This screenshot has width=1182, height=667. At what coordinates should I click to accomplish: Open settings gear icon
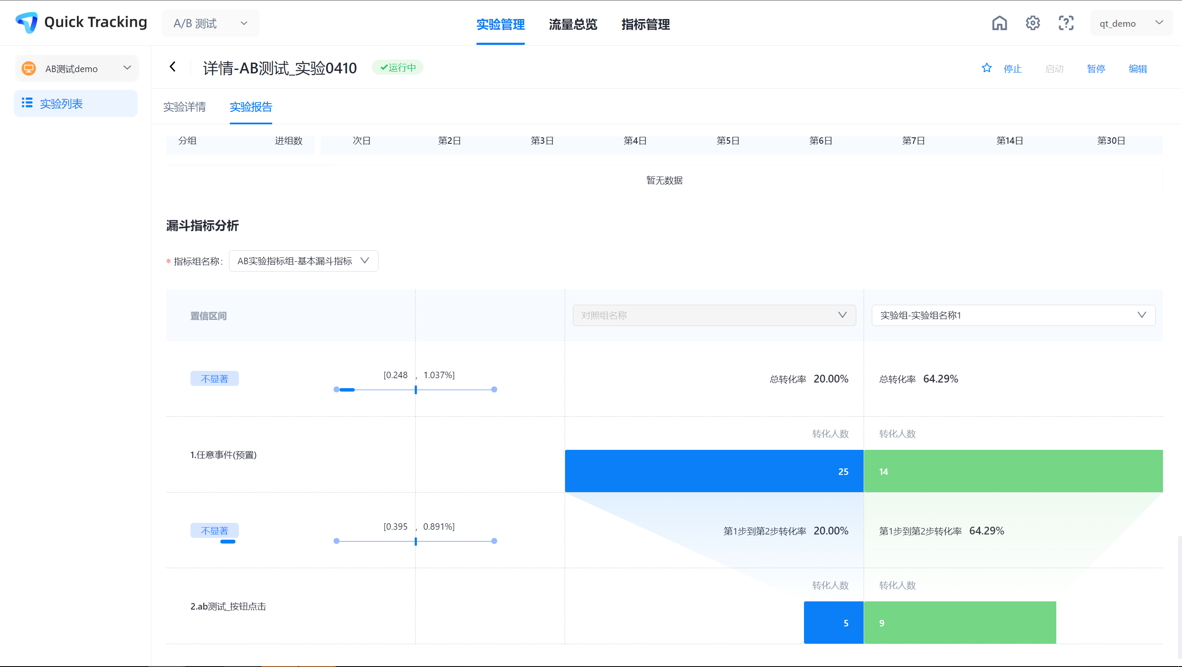[1033, 23]
